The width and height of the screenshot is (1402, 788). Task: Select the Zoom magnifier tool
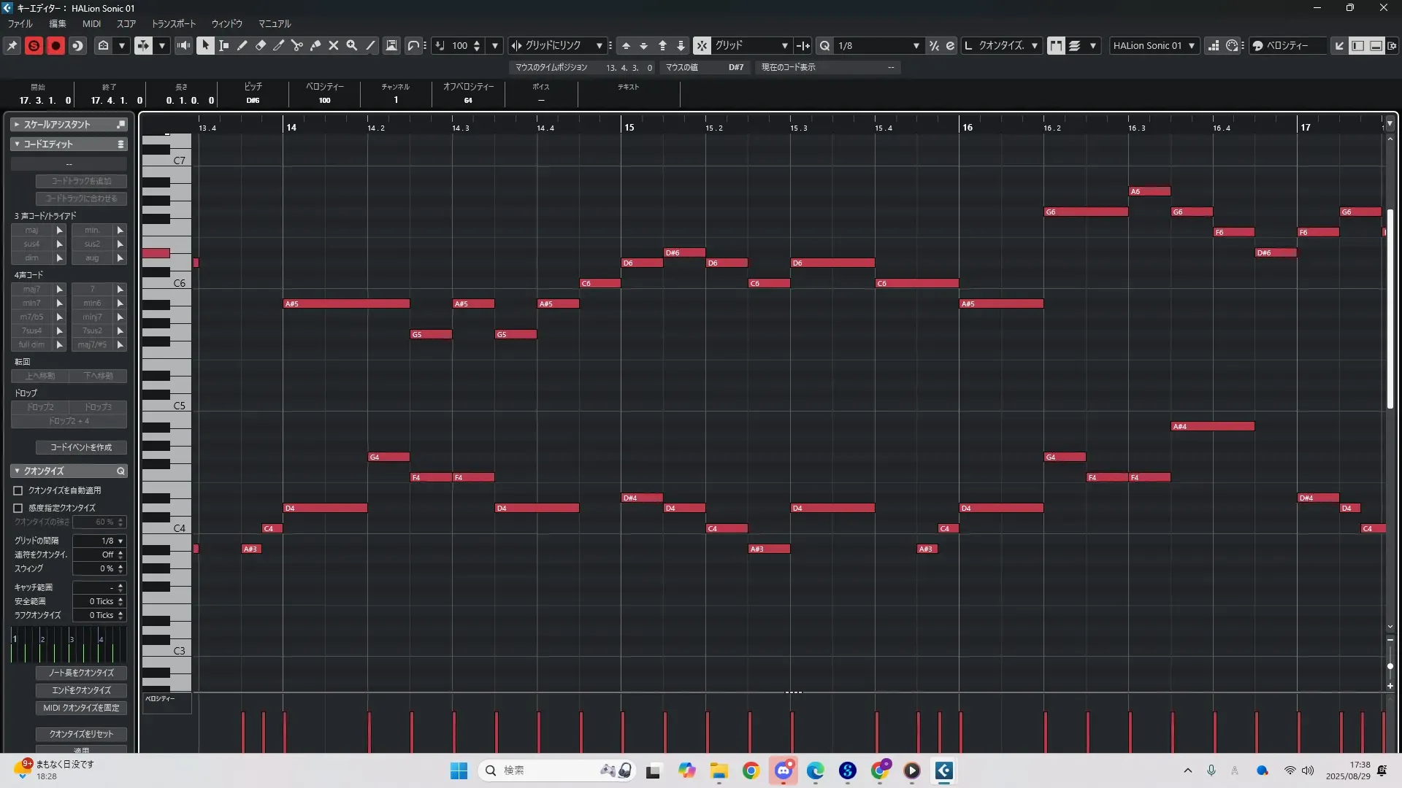click(x=352, y=45)
